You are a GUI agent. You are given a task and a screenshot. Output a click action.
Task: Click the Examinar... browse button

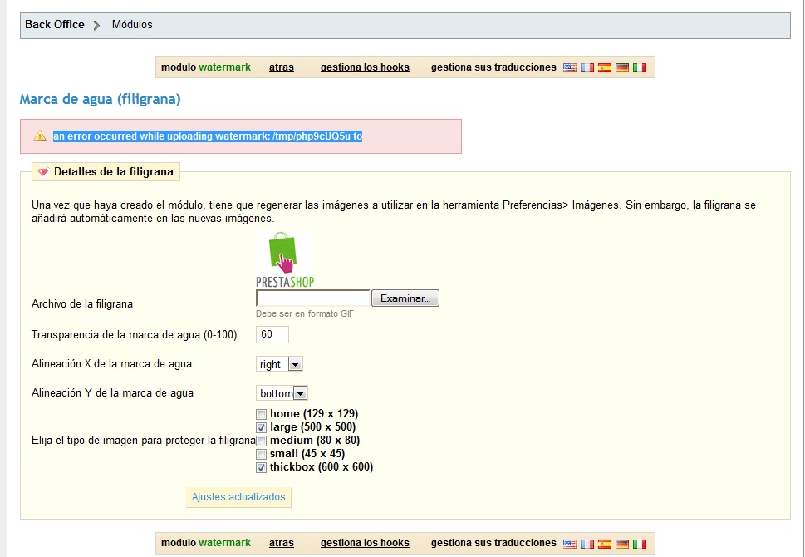tap(405, 298)
